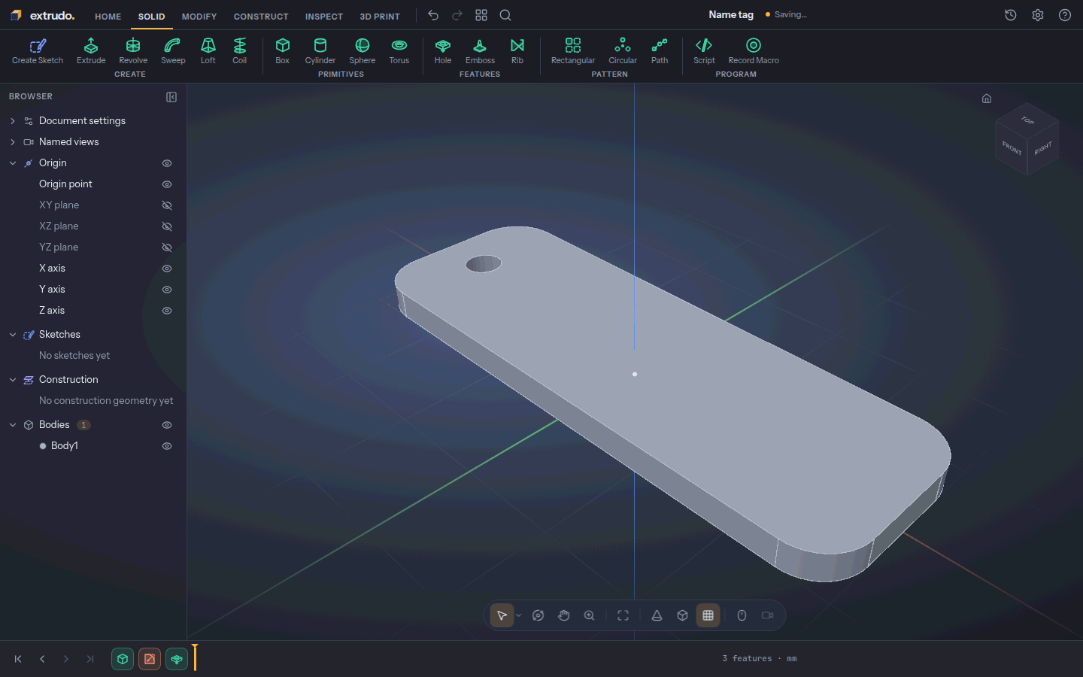Pick the Sweep tool

(173, 51)
